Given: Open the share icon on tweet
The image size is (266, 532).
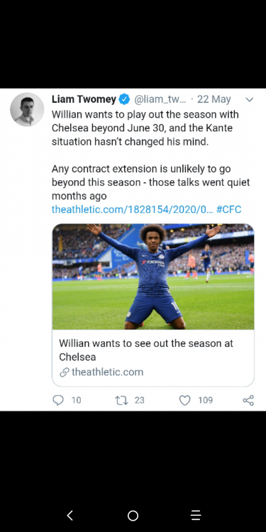Looking at the screenshot, I should pos(248,400).
